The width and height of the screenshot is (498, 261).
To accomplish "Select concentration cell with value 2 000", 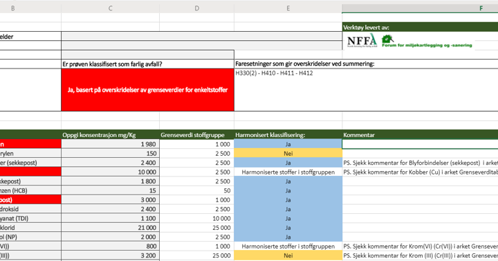I will point(110,237).
